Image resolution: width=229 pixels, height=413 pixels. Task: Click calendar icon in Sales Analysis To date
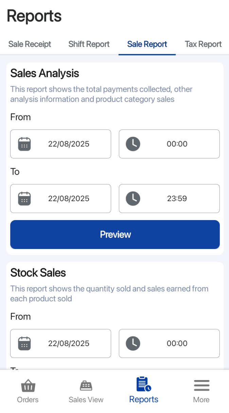pyautogui.click(x=24, y=199)
